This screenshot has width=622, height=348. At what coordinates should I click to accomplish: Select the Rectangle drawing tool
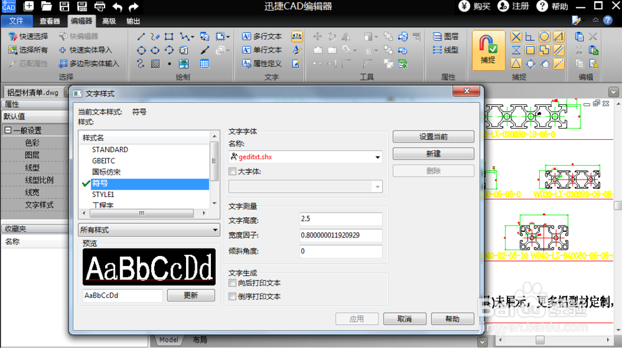[x=169, y=37]
